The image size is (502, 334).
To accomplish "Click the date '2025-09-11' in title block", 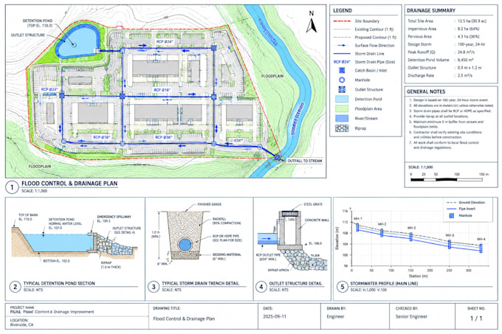I will pyautogui.click(x=275, y=316).
